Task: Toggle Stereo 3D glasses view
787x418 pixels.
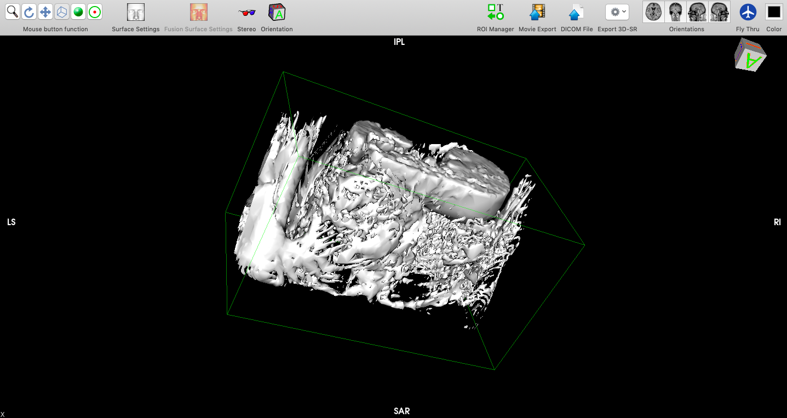Action: pyautogui.click(x=246, y=12)
